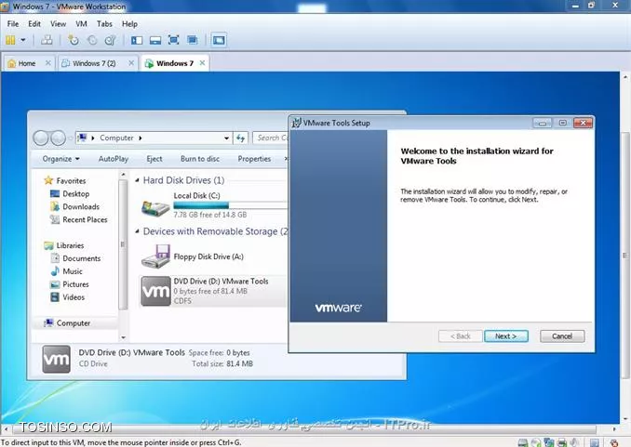Image resolution: width=631 pixels, height=447 pixels.
Task: Click printer status bar icon
Action: [x=562, y=442]
